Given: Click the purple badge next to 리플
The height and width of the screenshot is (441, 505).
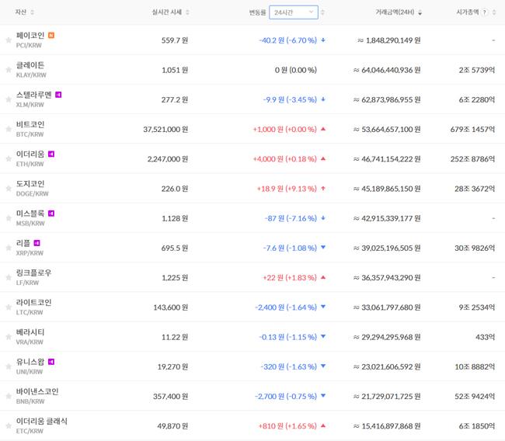Looking at the screenshot, I should coord(37,243).
